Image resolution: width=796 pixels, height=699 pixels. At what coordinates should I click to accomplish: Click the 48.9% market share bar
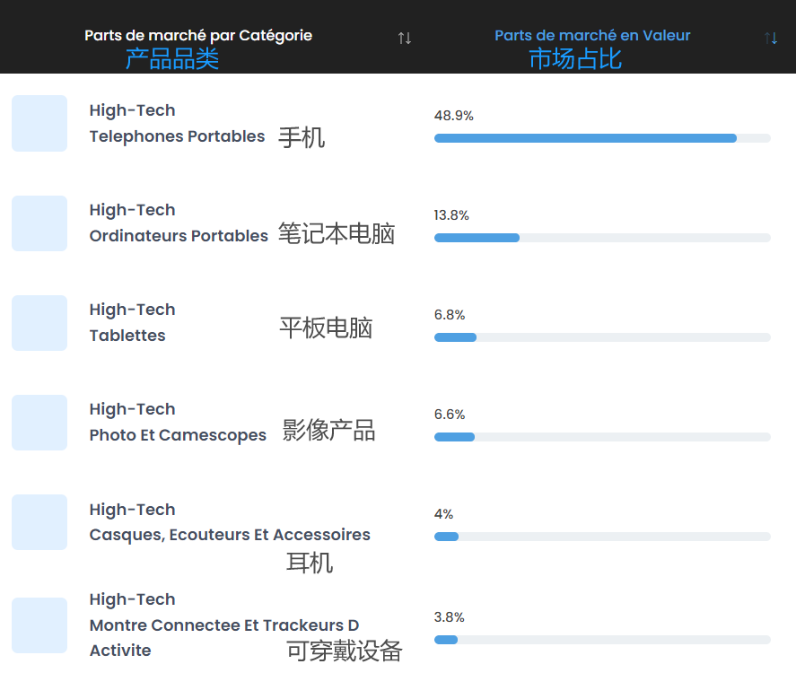[602, 138]
